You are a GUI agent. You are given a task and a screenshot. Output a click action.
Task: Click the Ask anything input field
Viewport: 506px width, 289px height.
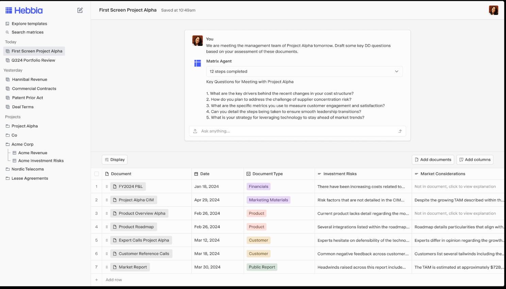coord(298,131)
